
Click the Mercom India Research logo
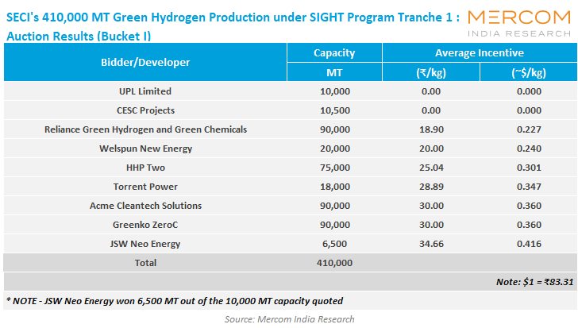pos(519,24)
